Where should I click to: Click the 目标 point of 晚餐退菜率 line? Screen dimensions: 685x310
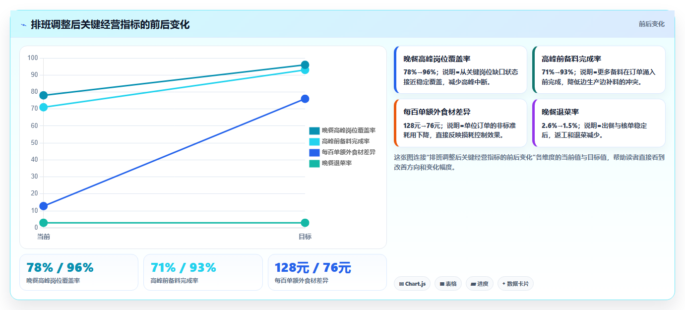305,223
